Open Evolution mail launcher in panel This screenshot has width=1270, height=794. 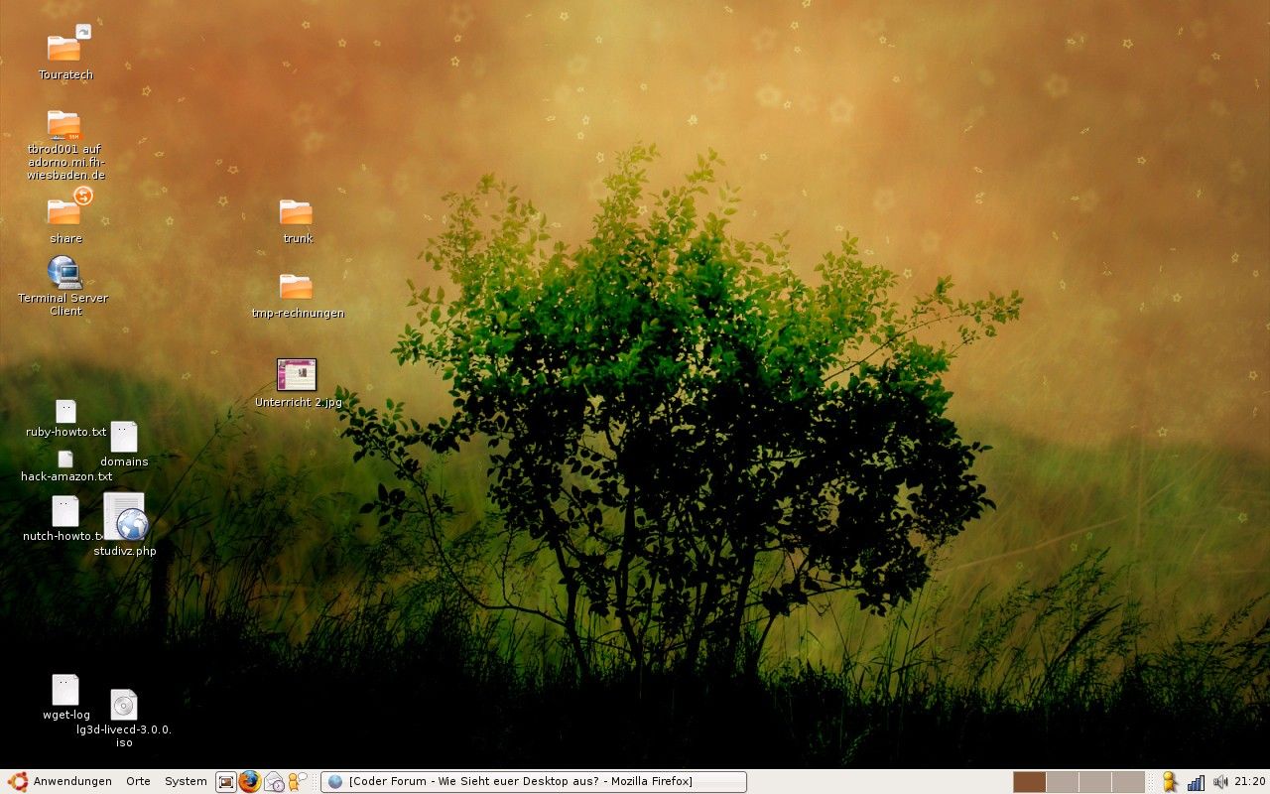click(274, 781)
